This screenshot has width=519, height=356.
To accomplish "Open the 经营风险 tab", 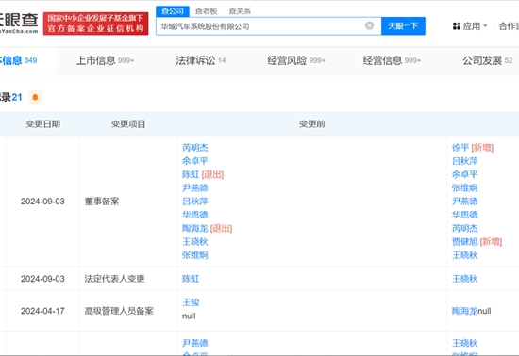I will pyautogui.click(x=296, y=61).
